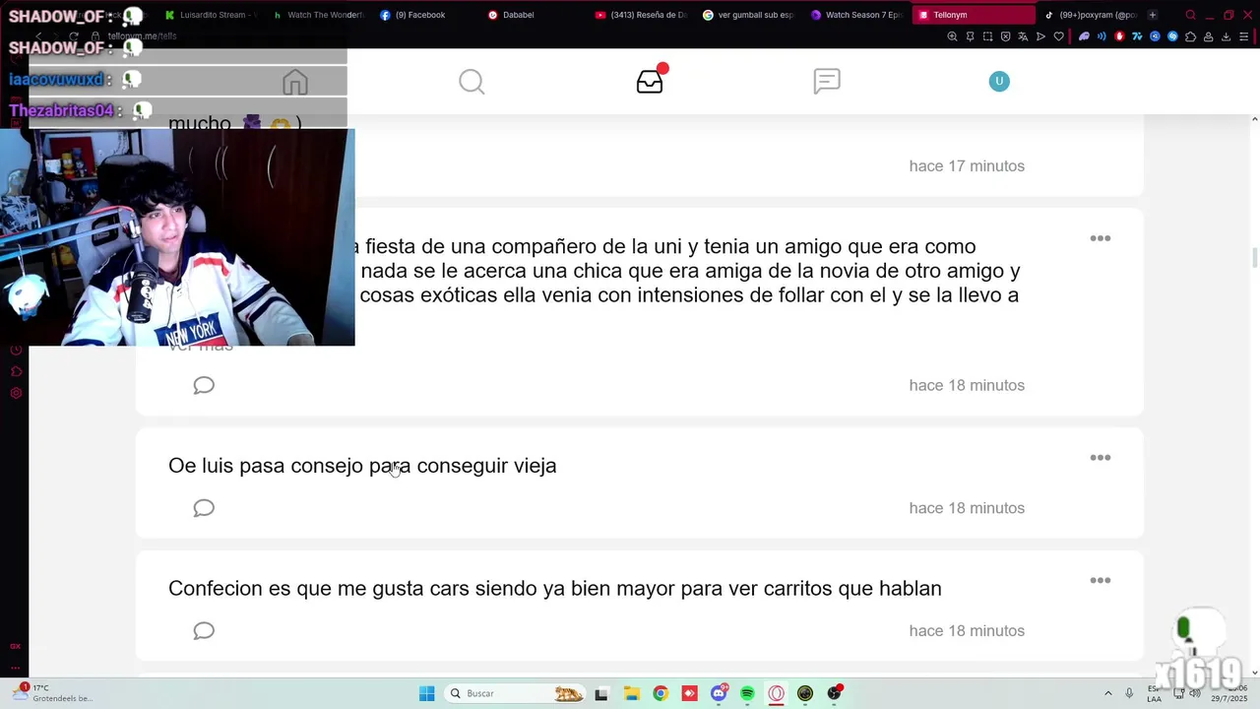Click the tellonym.me/tells address bar
Screen dimensions: 1260x709
142,36
